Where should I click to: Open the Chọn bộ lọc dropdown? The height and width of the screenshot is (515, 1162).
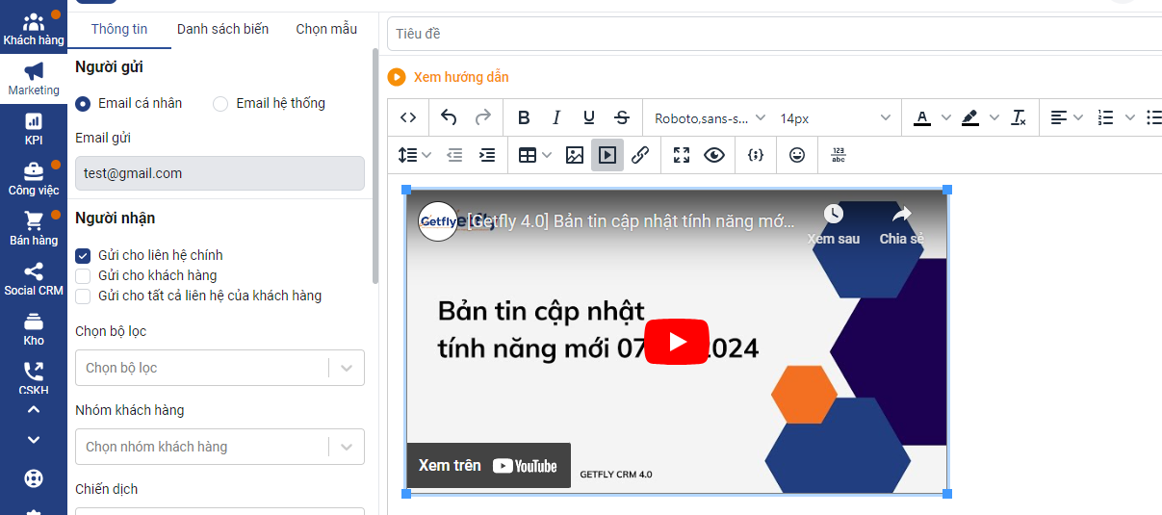click(219, 368)
